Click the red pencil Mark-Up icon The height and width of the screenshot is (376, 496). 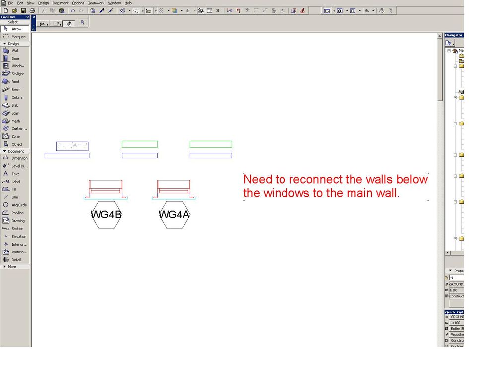(303, 11)
